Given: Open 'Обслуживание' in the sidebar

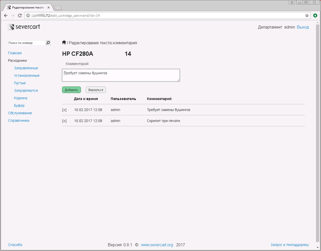Looking at the screenshot, I should (20, 113).
